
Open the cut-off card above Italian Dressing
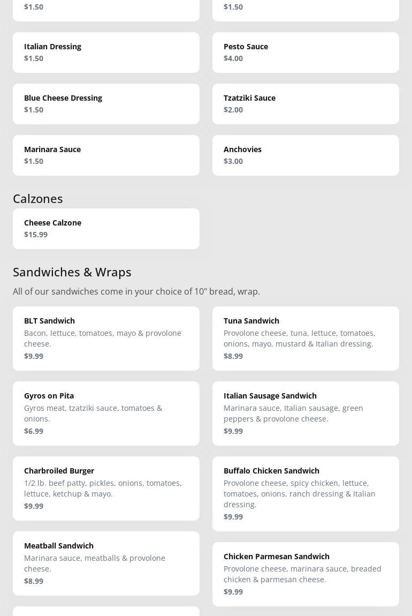tap(106, 10)
